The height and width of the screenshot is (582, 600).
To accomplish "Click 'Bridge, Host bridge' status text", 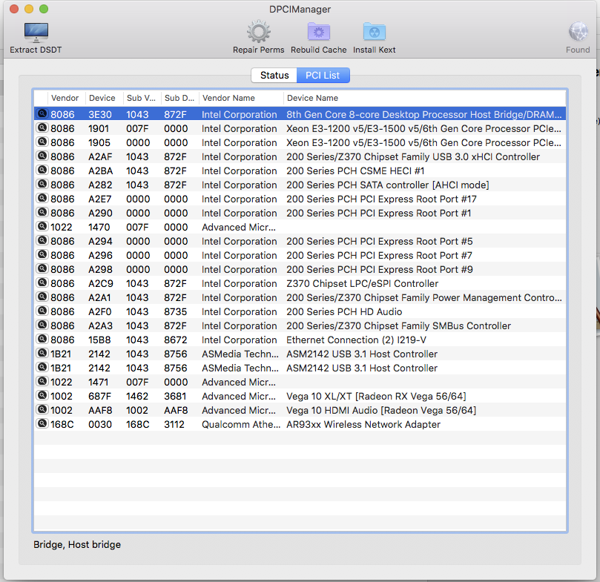I will pos(77,544).
